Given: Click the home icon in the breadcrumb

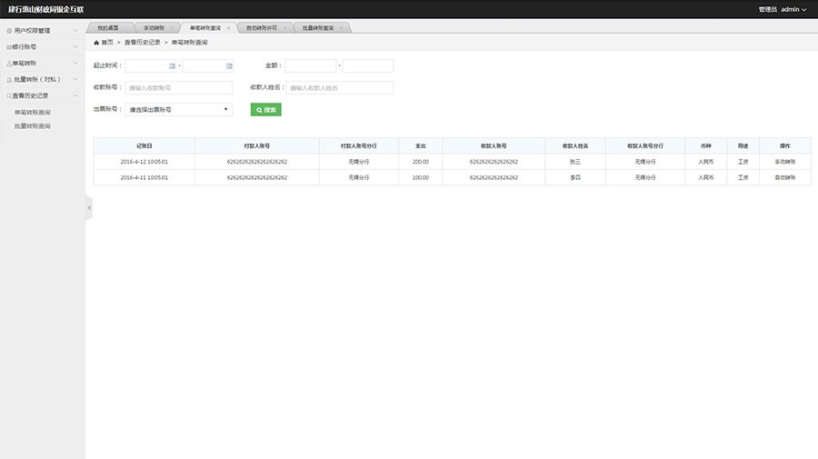Looking at the screenshot, I should tap(97, 43).
